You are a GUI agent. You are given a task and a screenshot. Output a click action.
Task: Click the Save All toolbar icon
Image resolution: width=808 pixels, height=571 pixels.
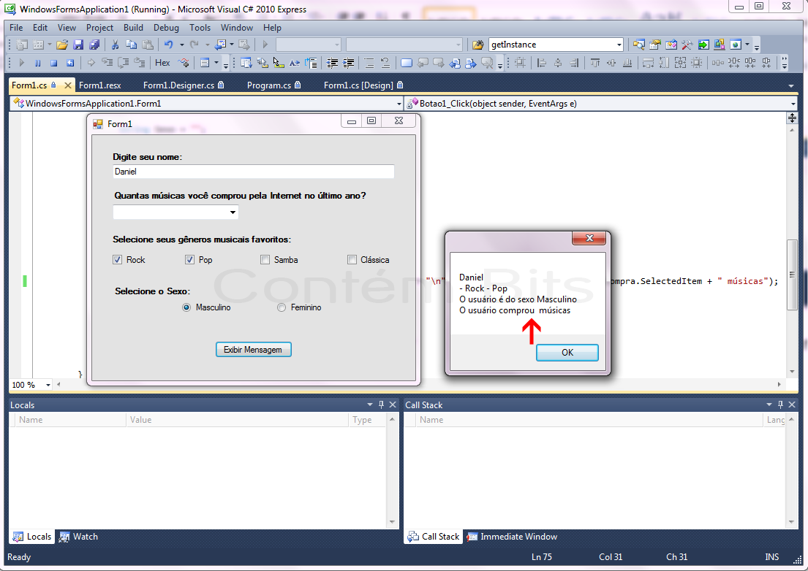pos(94,45)
